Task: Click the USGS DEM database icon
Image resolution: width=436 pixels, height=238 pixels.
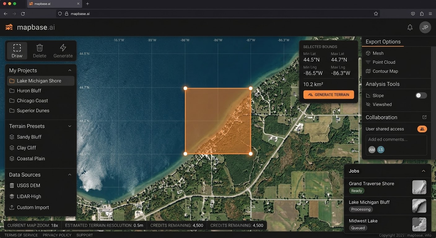Action: [x=12, y=186]
